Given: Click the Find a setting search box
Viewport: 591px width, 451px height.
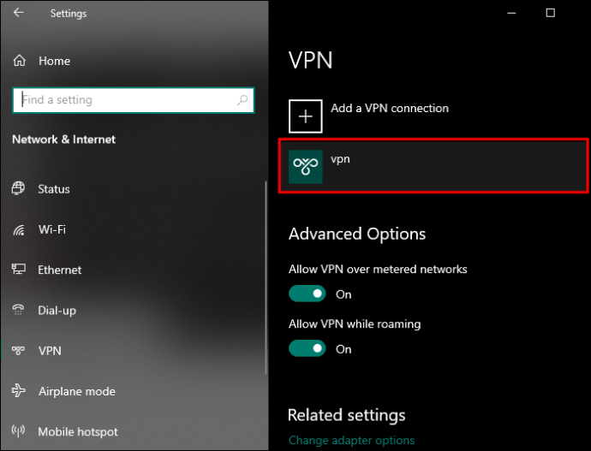Looking at the screenshot, I should (124, 100).
